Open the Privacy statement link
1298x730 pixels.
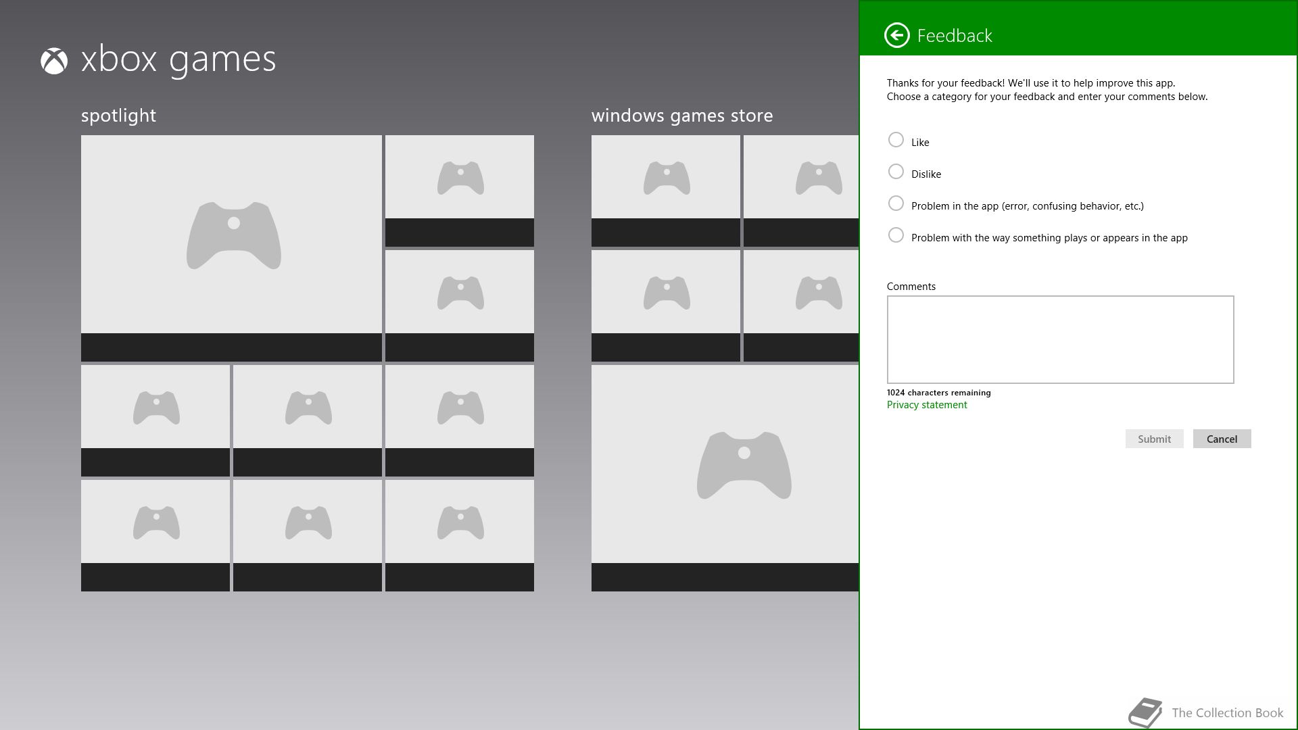[927, 405]
